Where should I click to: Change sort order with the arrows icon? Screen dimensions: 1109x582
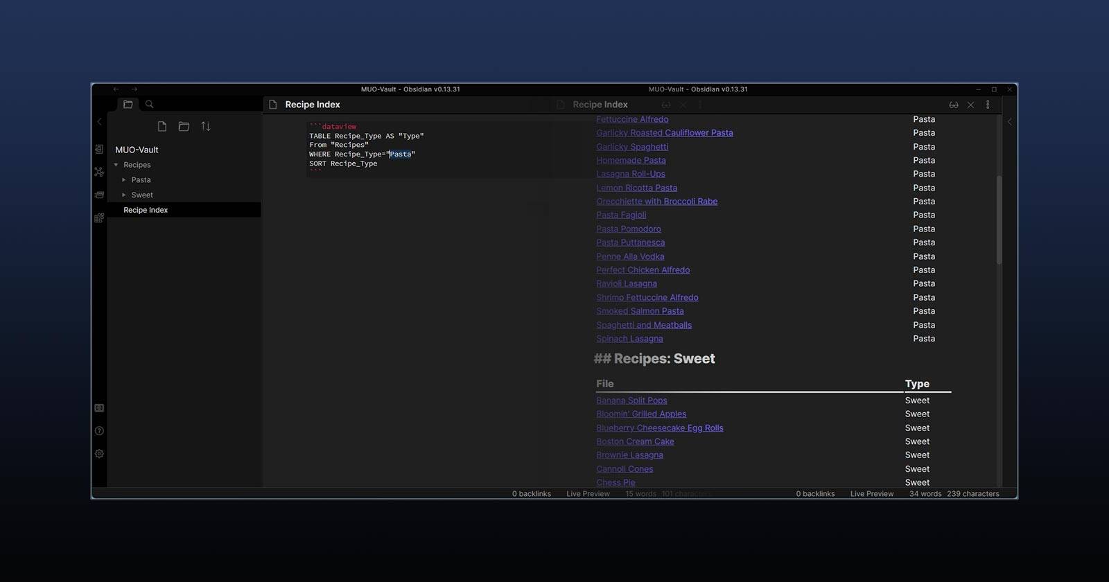pyautogui.click(x=206, y=126)
